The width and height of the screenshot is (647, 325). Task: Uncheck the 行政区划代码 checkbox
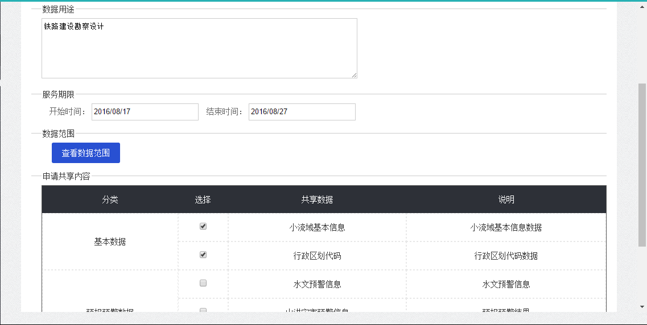tap(203, 255)
